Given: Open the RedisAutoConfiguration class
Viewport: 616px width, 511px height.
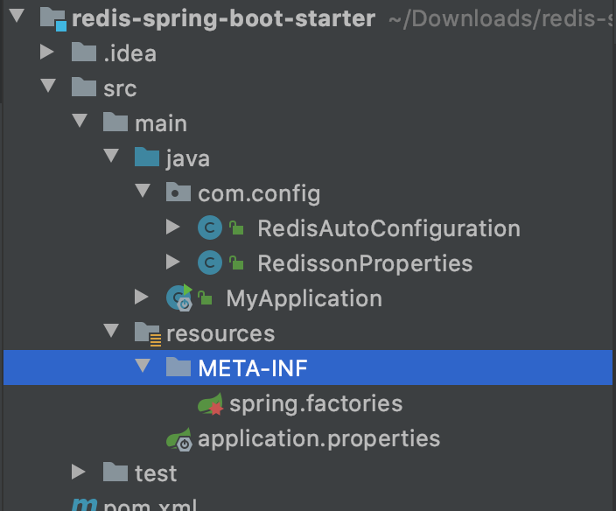Looking at the screenshot, I should coord(388,228).
